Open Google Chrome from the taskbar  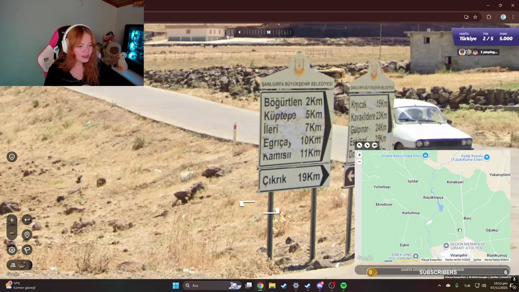tap(260, 286)
